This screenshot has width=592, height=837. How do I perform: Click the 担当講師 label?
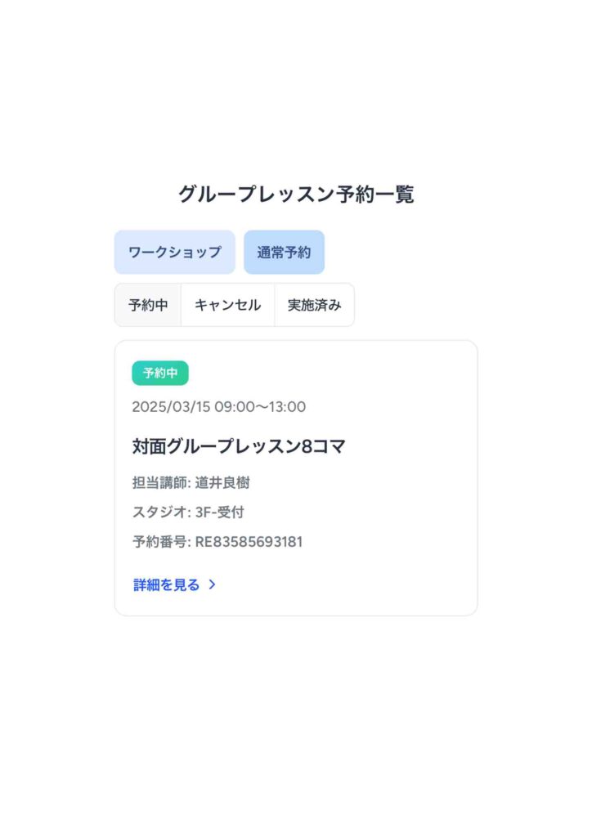pos(159,482)
